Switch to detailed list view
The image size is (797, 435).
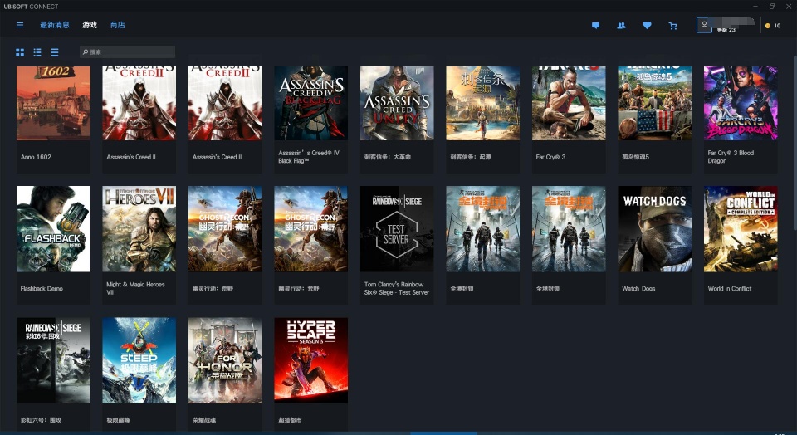coord(37,51)
